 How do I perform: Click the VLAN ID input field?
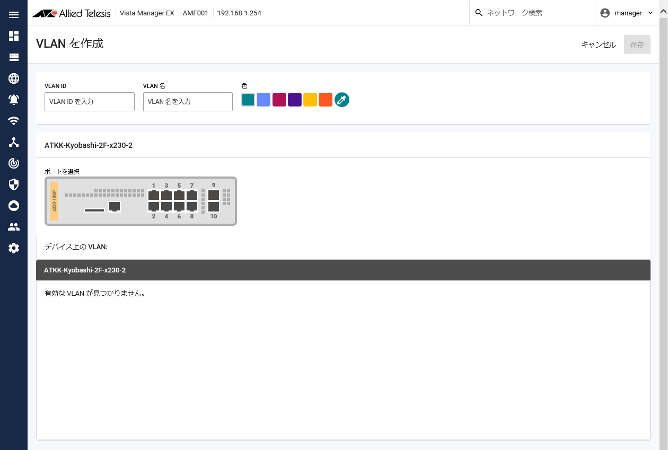pos(90,102)
